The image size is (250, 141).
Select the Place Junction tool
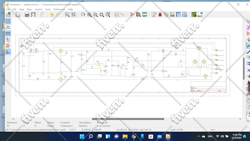click(x=248, y=77)
